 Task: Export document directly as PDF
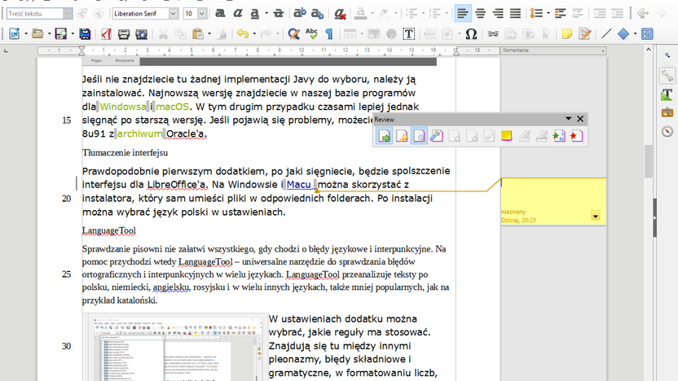[107, 33]
